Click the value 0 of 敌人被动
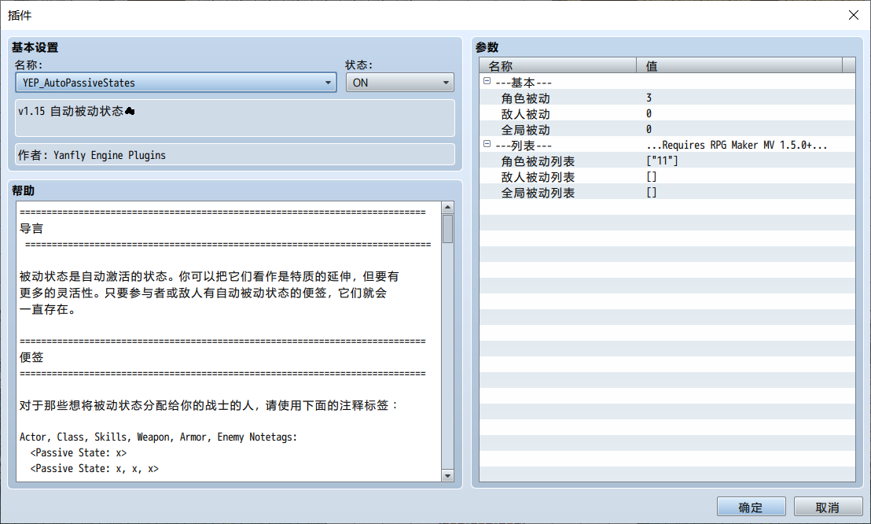The image size is (871, 524). [x=649, y=113]
